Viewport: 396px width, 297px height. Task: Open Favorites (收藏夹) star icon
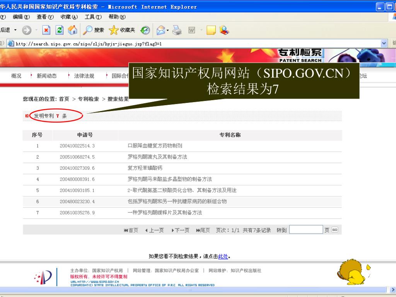click(x=122, y=30)
